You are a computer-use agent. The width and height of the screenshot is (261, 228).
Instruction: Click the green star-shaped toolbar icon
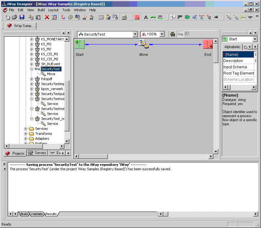(187, 17)
